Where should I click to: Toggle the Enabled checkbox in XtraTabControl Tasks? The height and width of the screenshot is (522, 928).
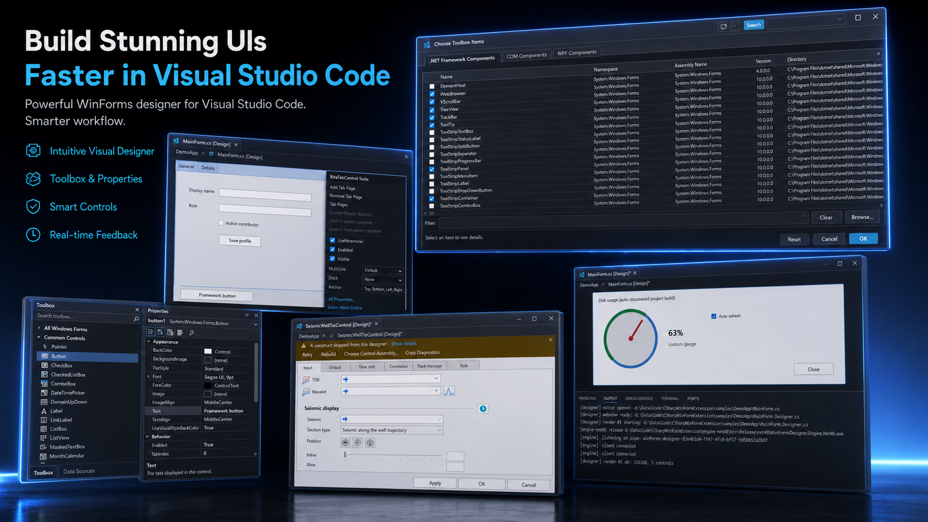click(x=332, y=249)
